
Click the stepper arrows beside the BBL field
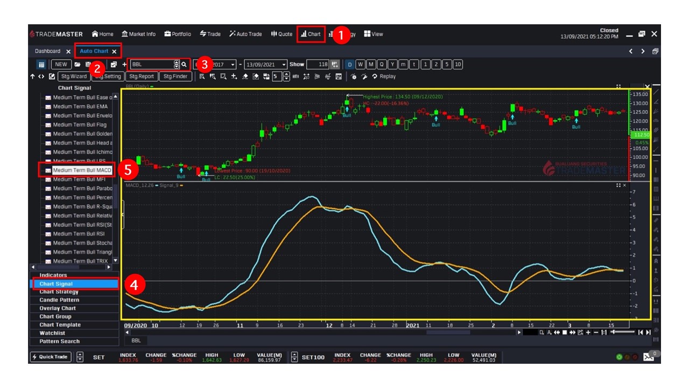(x=176, y=64)
